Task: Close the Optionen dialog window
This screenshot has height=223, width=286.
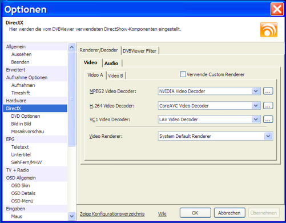Action: pos(277,9)
